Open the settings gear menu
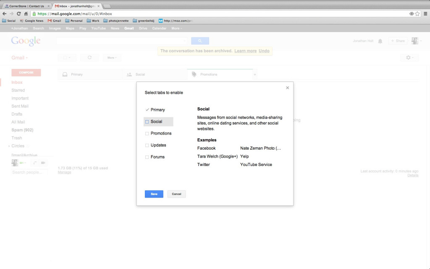Screen dimensions: 430x269 (409, 58)
